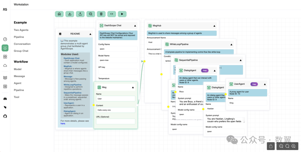Click the run play toolbar button
This screenshot has height=152, width=301.
pos(122,14)
